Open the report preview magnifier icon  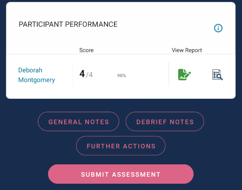click(x=217, y=75)
